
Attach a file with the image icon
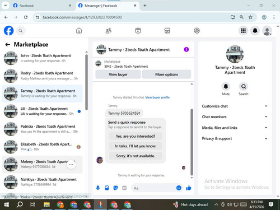[107, 188]
